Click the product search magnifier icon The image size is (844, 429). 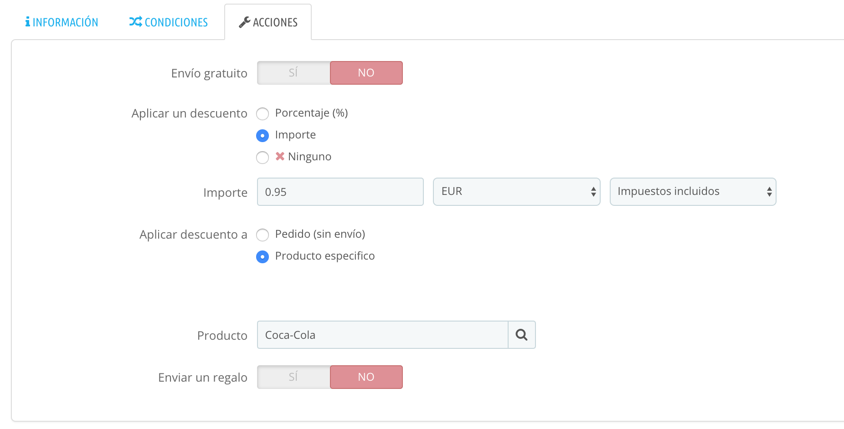521,335
